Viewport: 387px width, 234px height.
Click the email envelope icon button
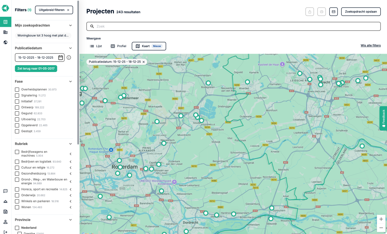333,12
